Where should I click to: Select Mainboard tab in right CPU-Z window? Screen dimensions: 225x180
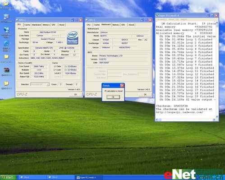(106, 24)
